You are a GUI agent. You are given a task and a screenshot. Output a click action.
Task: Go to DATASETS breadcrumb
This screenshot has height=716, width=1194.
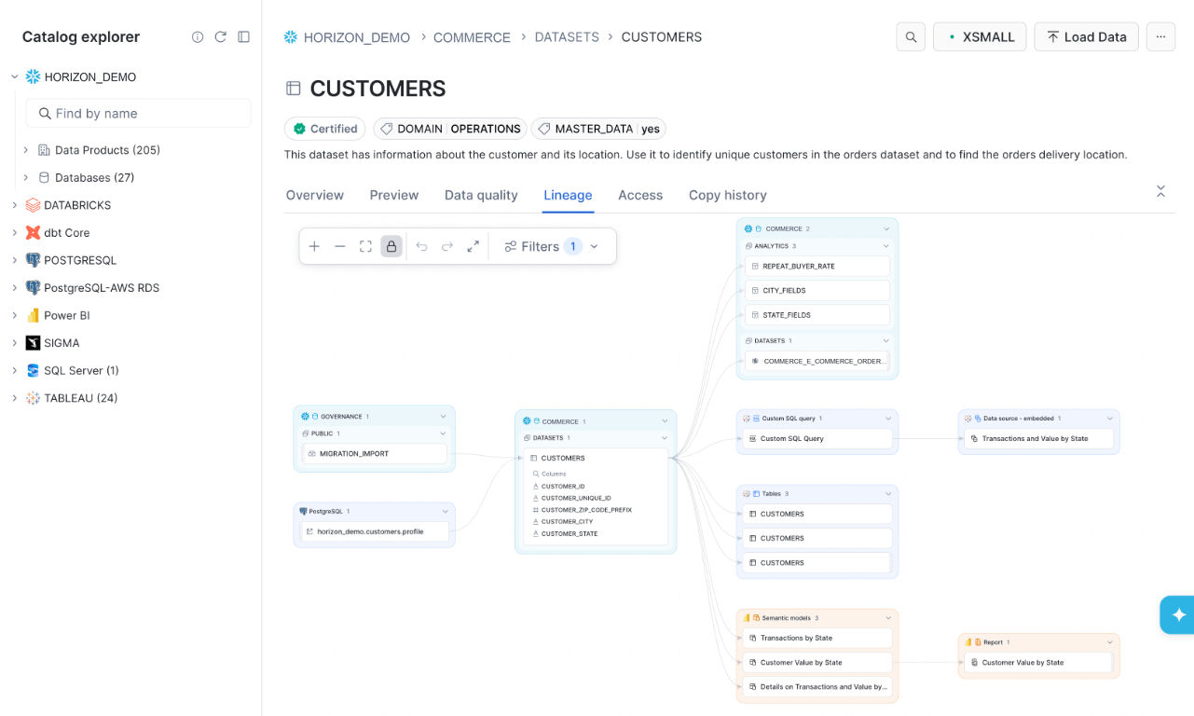(567, 37)
